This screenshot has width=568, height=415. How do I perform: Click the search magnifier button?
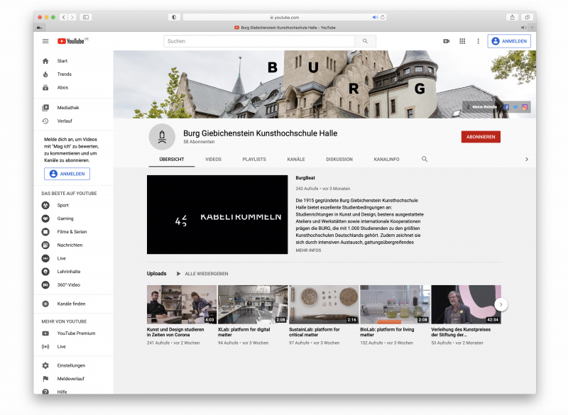point(365,41)
